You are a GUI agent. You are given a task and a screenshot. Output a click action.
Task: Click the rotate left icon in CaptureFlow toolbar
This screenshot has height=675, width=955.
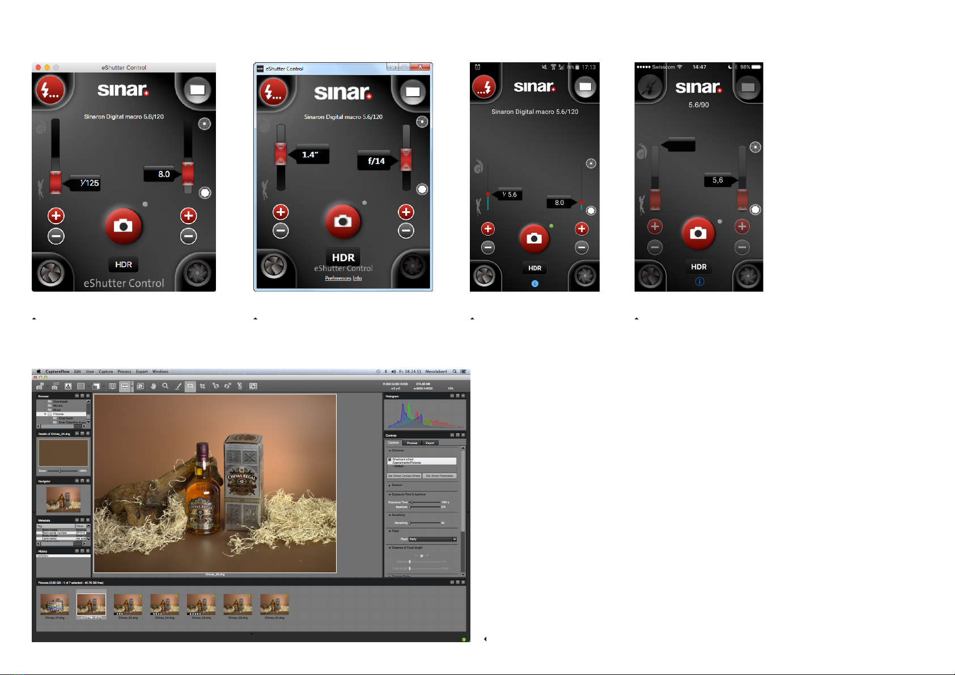coord(215,386)
